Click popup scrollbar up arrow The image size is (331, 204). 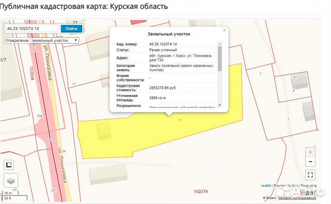point(219,44)
